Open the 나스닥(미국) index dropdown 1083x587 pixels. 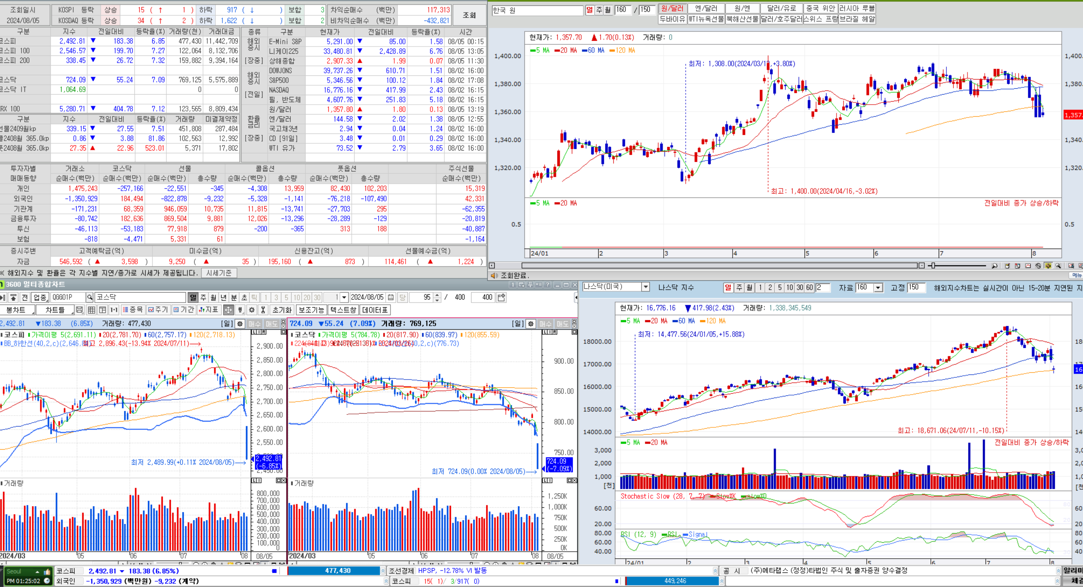click(646, 287)
